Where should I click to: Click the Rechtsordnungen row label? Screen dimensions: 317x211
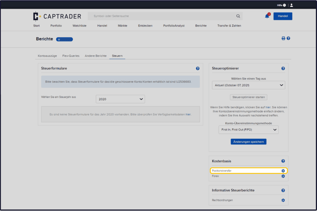click(x=222, y=200)
